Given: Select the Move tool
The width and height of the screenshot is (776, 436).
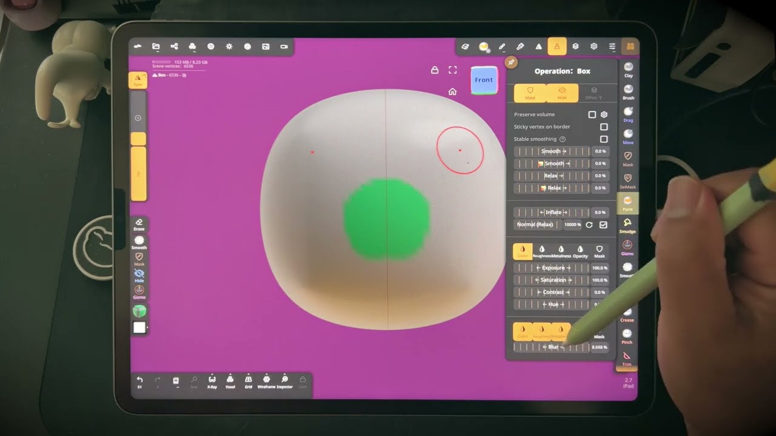Looking at the screenshot, I should coord(628,137).
